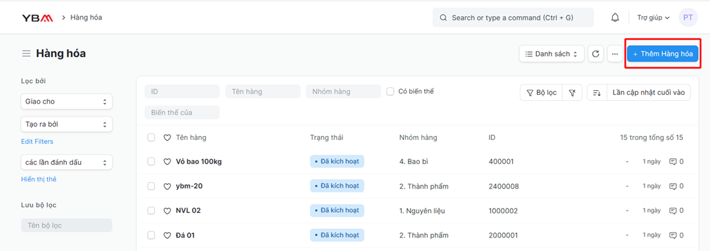710x251 pixels.
Task: Focus the Tên hàng filter field
Action: (x=263, y=92)
